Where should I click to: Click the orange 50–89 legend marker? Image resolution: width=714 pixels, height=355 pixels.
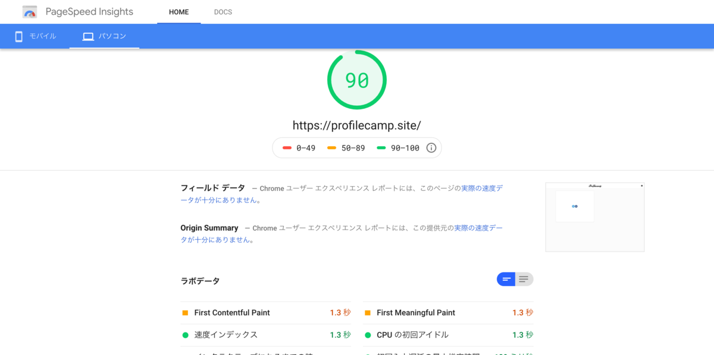pos(331,148)
